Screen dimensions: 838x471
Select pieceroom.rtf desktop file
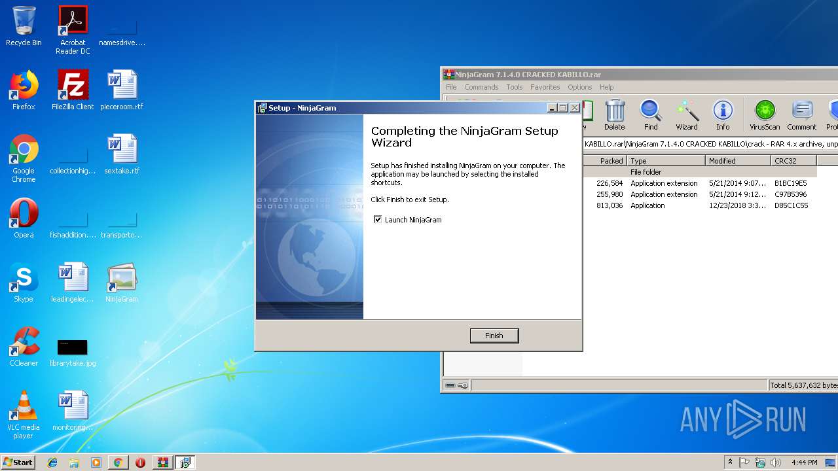click(x=122, y=90)
